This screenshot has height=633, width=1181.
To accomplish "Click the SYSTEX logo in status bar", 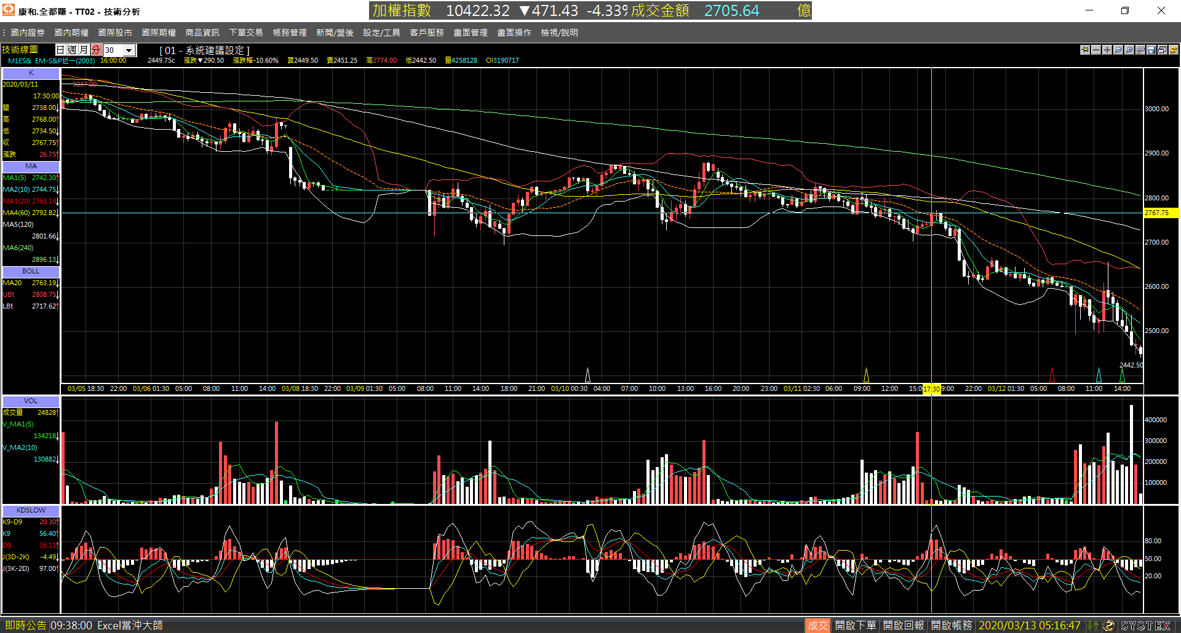I will (x=1145, y=626).
